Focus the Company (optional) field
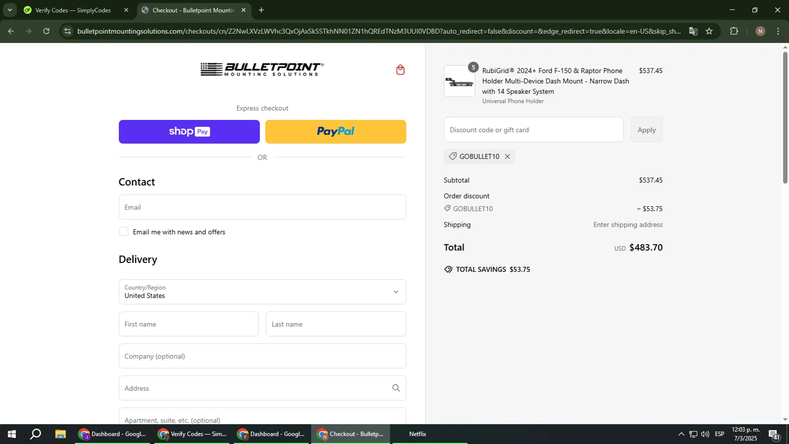The image size is (789, 444). coord(262,356)
